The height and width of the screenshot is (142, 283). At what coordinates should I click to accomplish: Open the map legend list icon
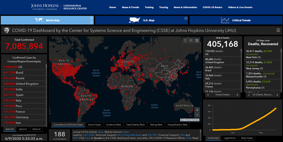(x=191, y=40)
